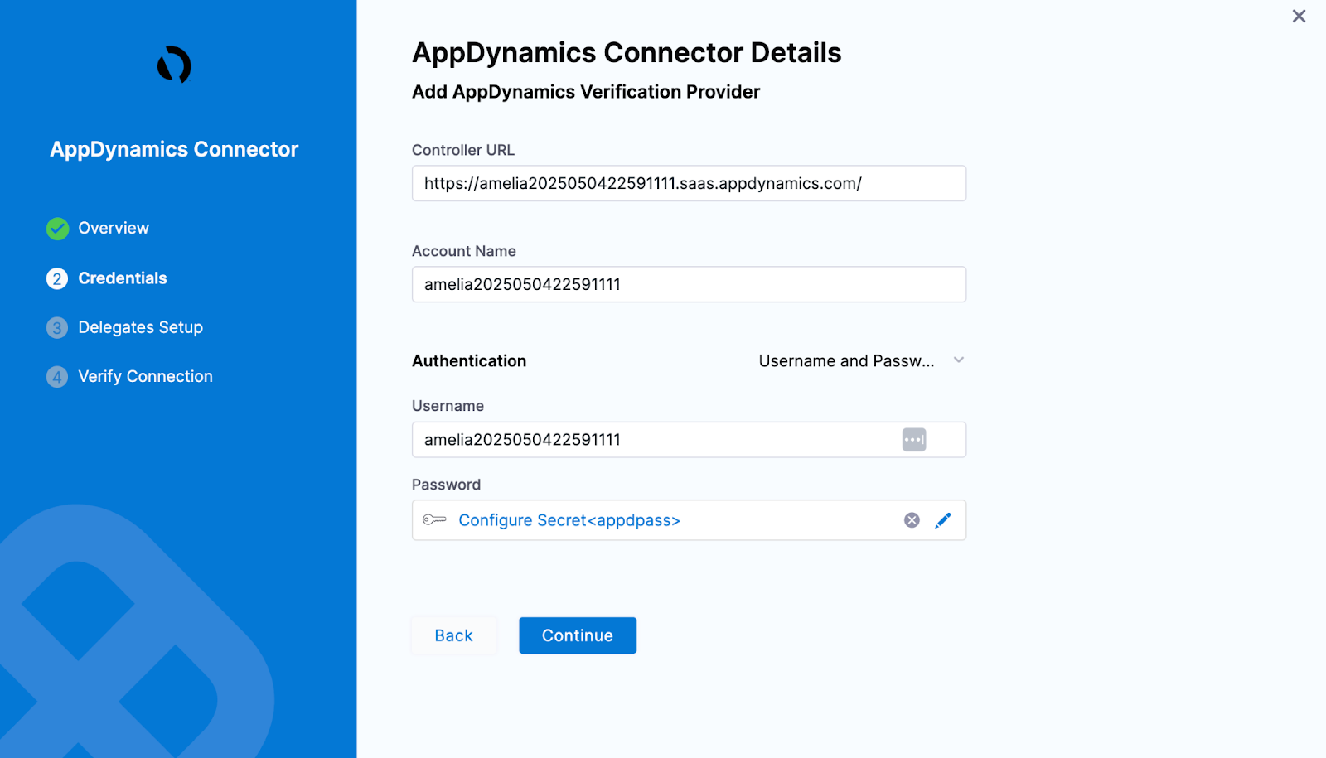Open the Configure Secret appdpass link

pos(570,520)
